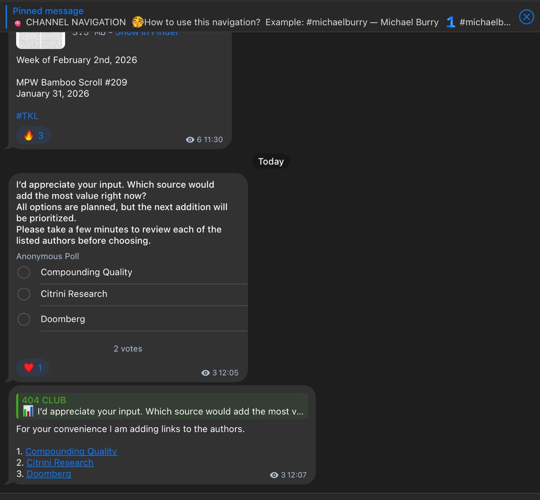Screen dimensions: 540x500
Task: Click the Week of February 2nd, 2026 text
Action: pyautogui.click(x=77, y=60)
